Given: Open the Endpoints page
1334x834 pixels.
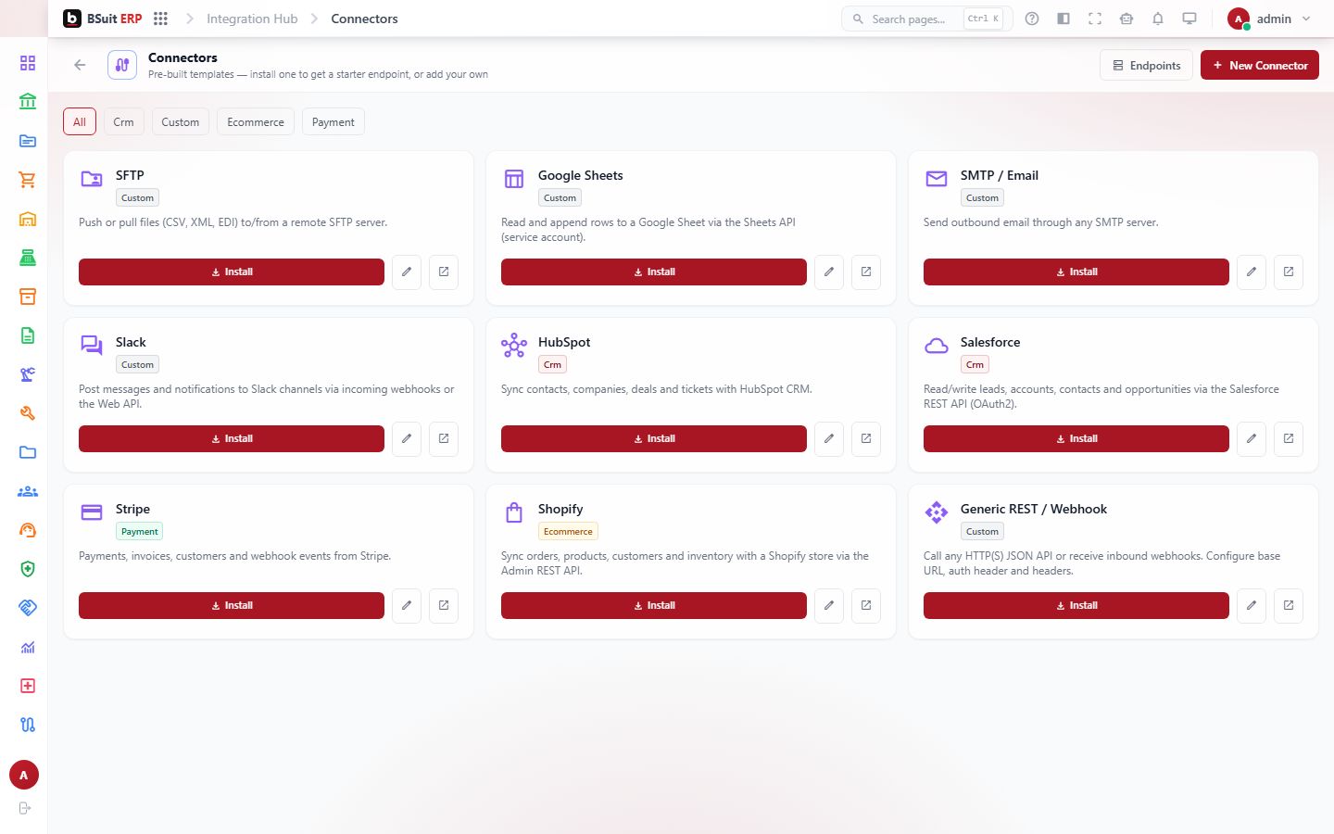Looking at the screenshot, I should [x=1146, y=65].
